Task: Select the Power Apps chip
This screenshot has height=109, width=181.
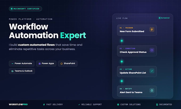Action: click(46, 63)
